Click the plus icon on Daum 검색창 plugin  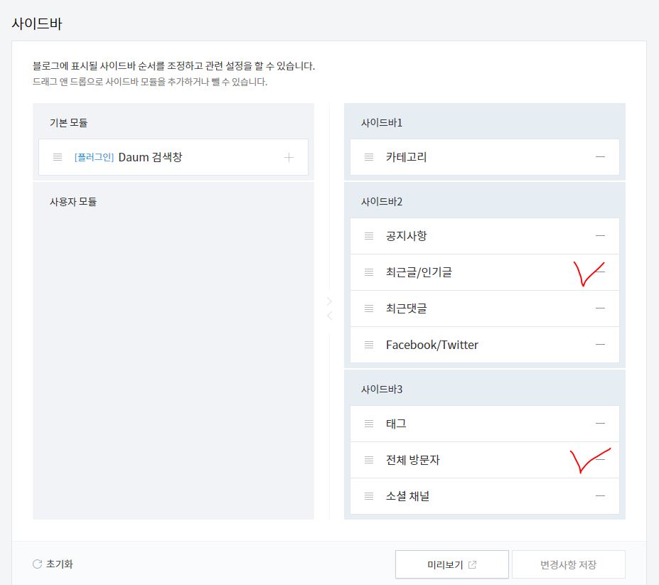click(289, 157)
